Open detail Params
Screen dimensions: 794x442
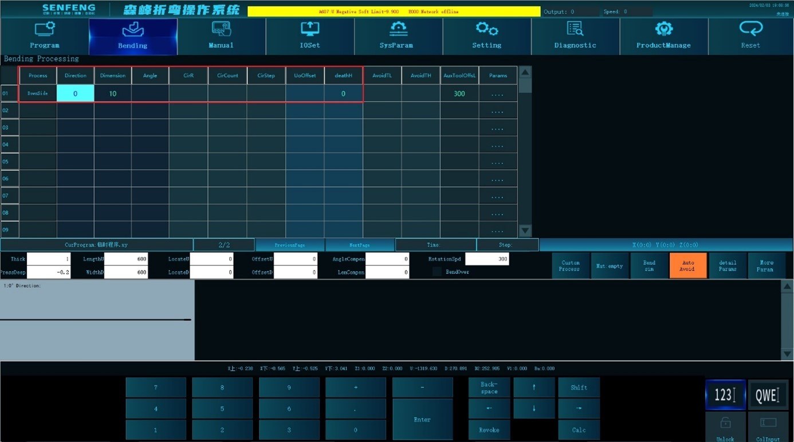728,265
